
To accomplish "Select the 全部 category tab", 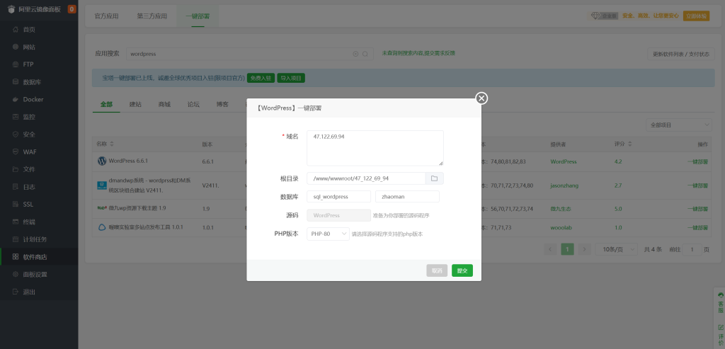I will coord(106,105).
